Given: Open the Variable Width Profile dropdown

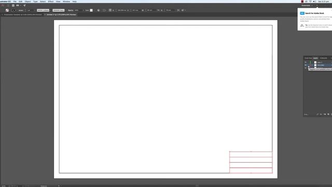Looking at the screenshot, I should click(x=43, y=10).
